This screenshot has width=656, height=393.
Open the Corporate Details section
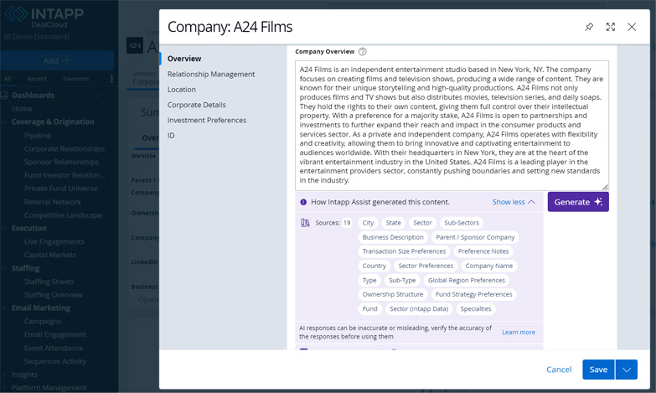[196, 105]
